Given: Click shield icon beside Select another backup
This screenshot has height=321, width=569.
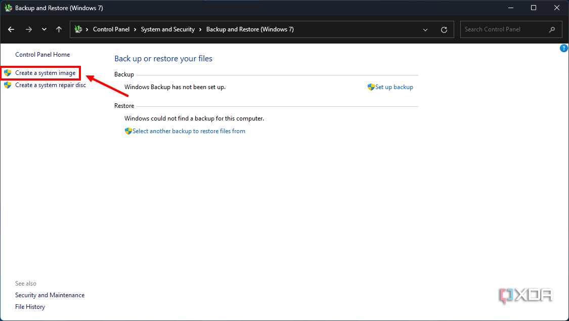Looking at the screenshot, I should [x=128, y=131].
